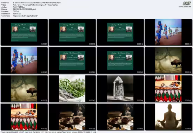
Task: Select the meditating silhouette thumbnail at 00:01:04
Action: (x=168, y=117)
